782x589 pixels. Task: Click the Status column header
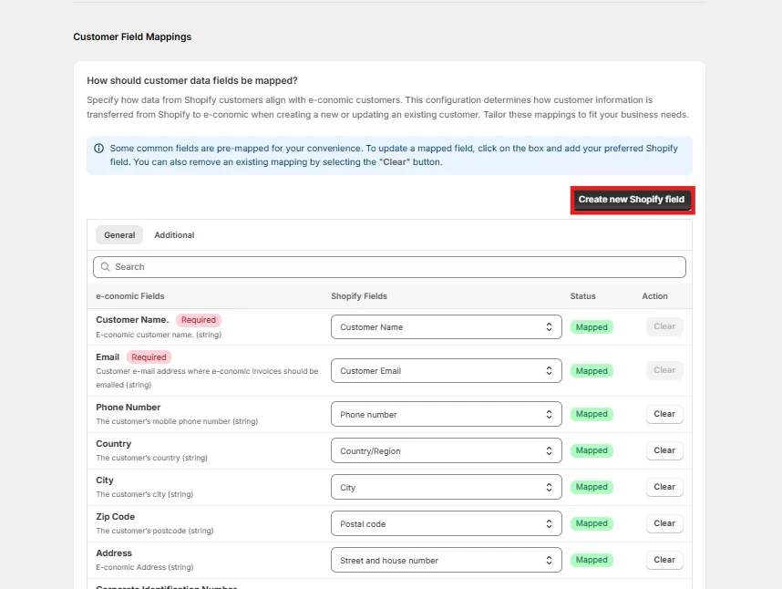pos(583,296)
